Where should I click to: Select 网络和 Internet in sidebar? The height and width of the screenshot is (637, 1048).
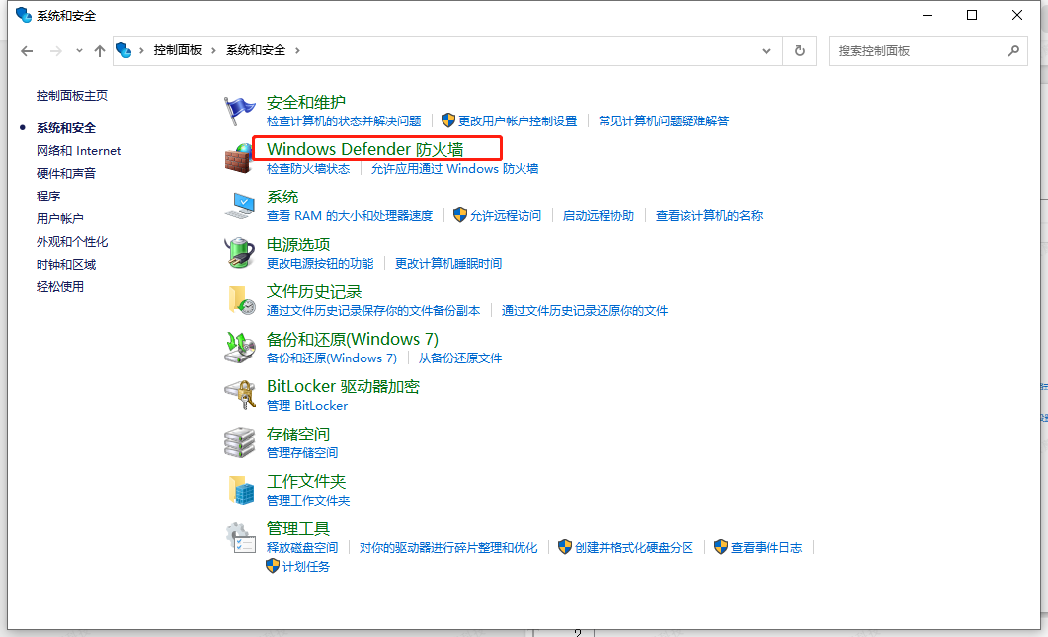coord(78,151)
